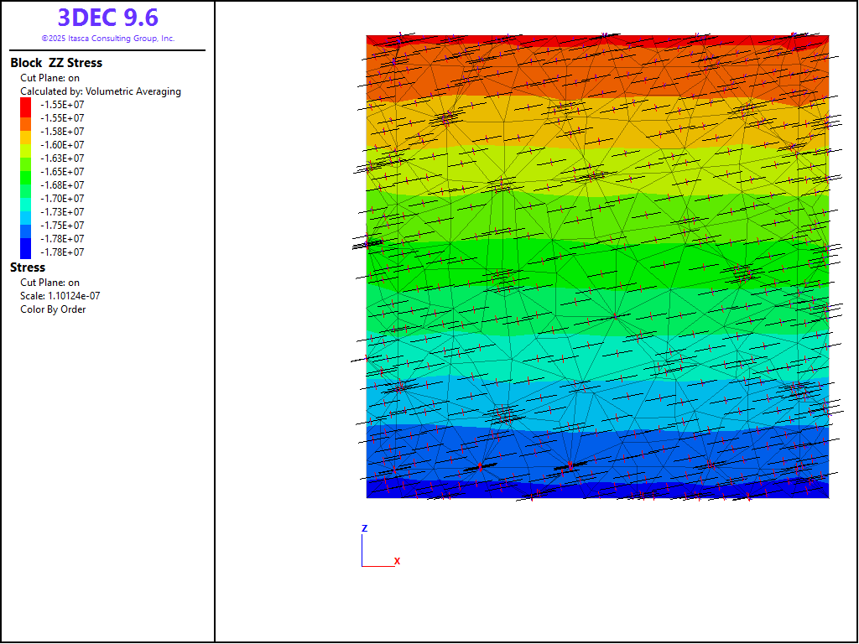Select the yellow swatch labeled -1.60E+07
Image resolution: width=859 pixels, height=644 pixels.
(26, 145)
